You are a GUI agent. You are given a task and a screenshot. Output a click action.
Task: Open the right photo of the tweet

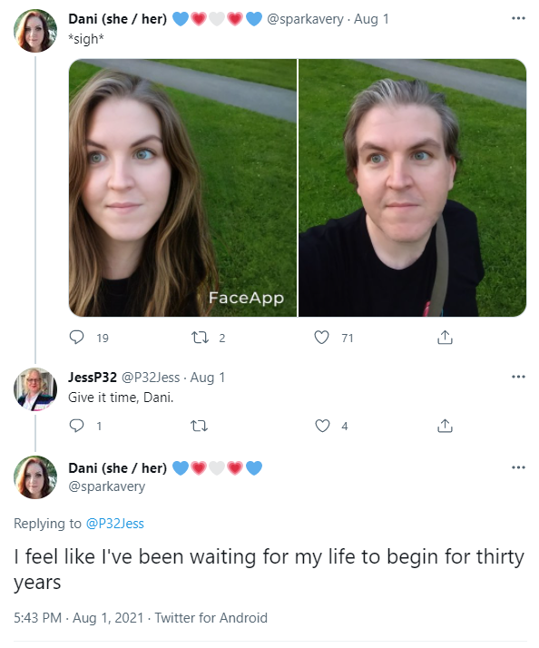(x=412, y=188)
